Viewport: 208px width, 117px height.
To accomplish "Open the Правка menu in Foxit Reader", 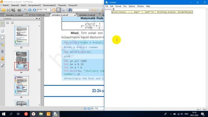I will coord(15,5).
